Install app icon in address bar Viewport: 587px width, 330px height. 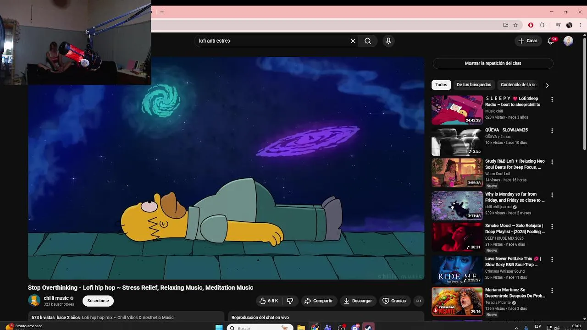click(505, 25)
